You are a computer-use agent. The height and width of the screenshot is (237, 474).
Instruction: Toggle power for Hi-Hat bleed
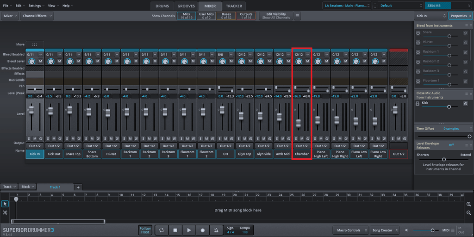click(x=418, y=43)
